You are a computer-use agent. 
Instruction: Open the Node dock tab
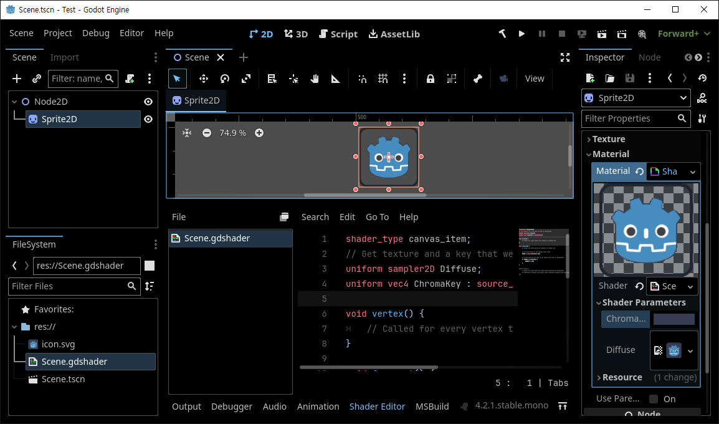pyautogui.click(x=649, y=57)
